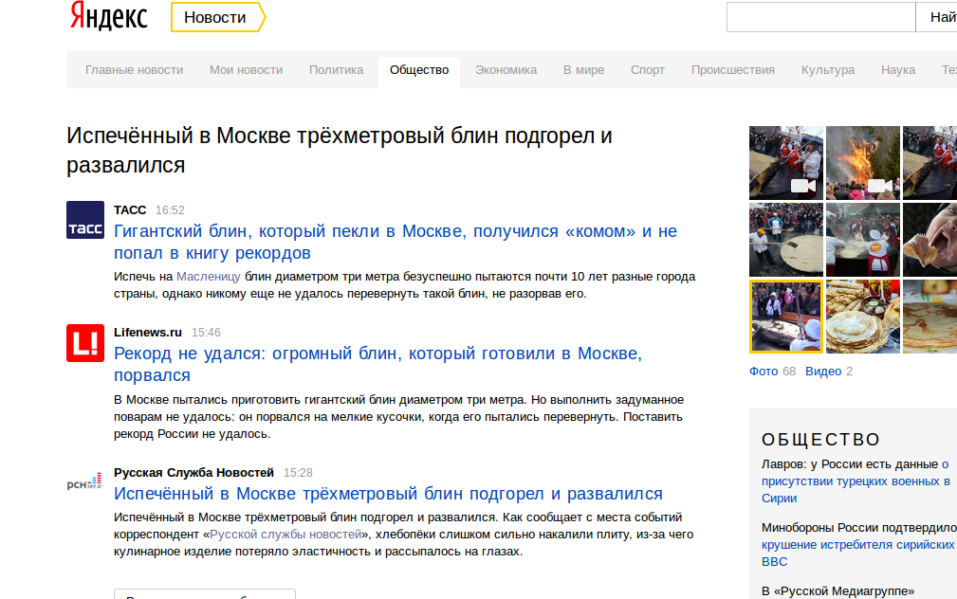The height and width of the screenshot is (599, 957).
Task: Click the Lifenews.ru red logo icon
Action: point(85,343)
